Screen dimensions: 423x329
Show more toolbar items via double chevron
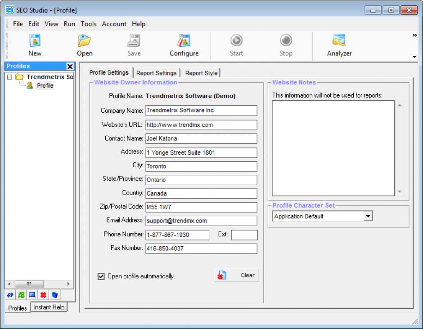414,36
